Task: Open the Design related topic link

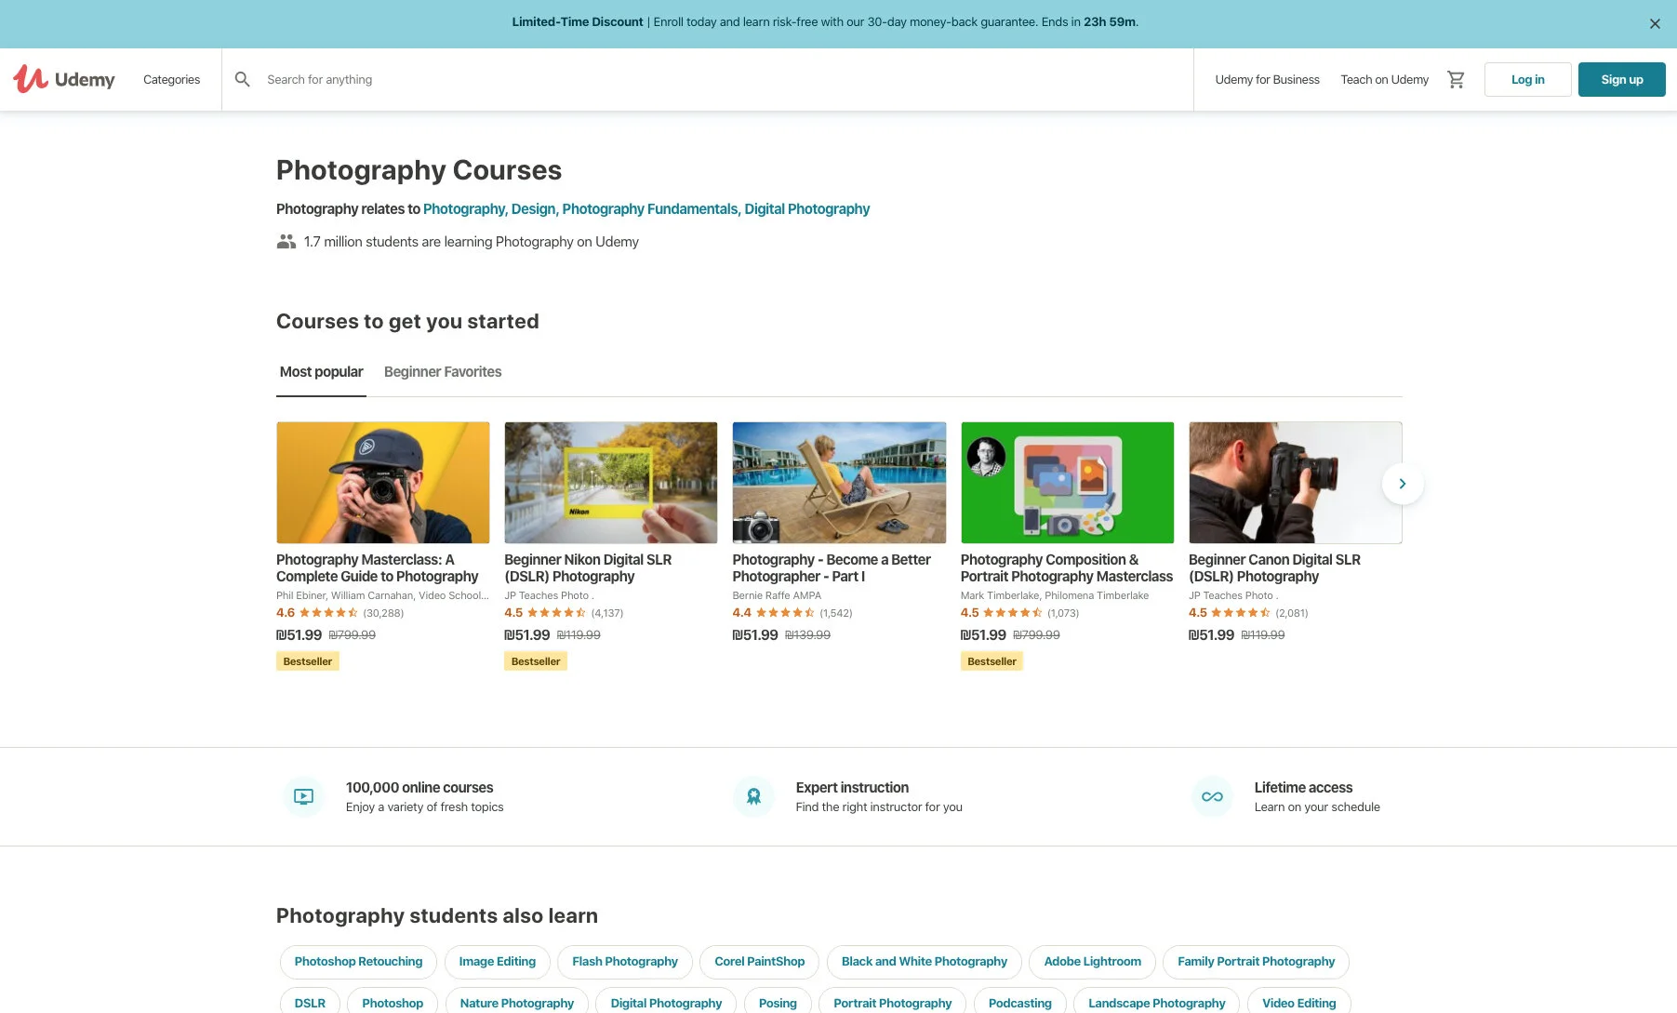Action: (535, 209)
